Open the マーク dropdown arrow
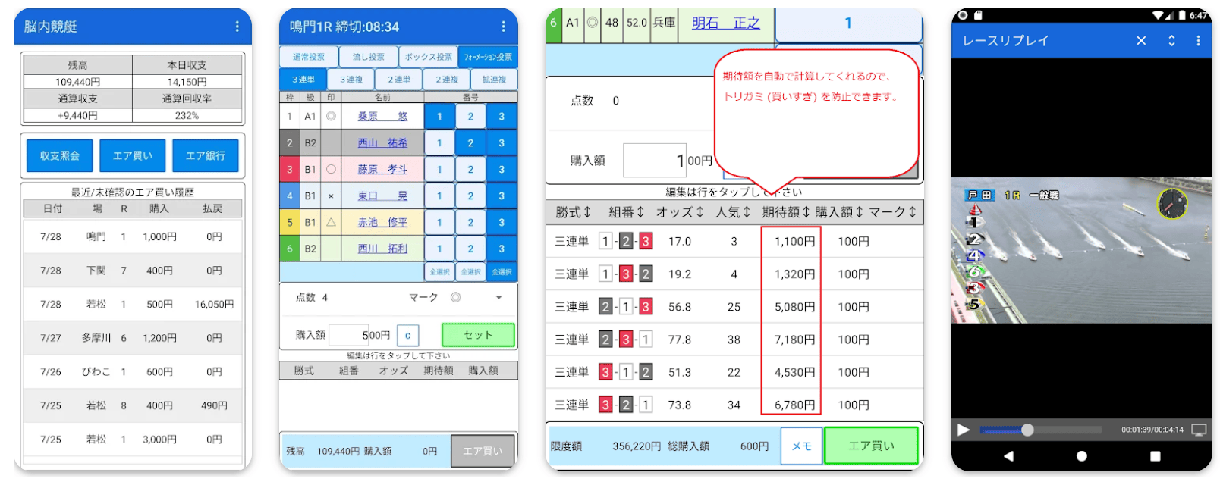 tap(498, 298)
